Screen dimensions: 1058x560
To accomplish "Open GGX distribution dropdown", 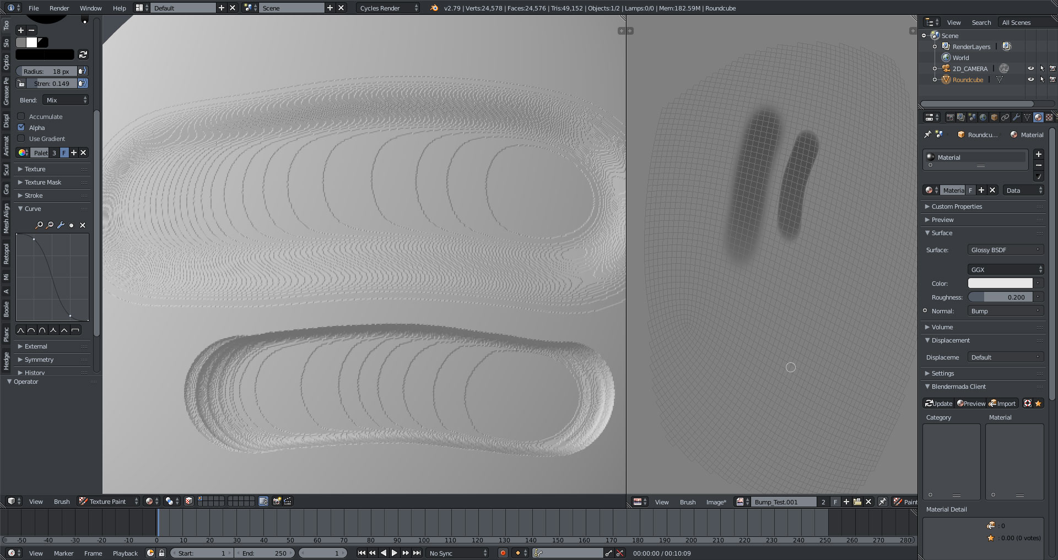I will coord(1005,270).
